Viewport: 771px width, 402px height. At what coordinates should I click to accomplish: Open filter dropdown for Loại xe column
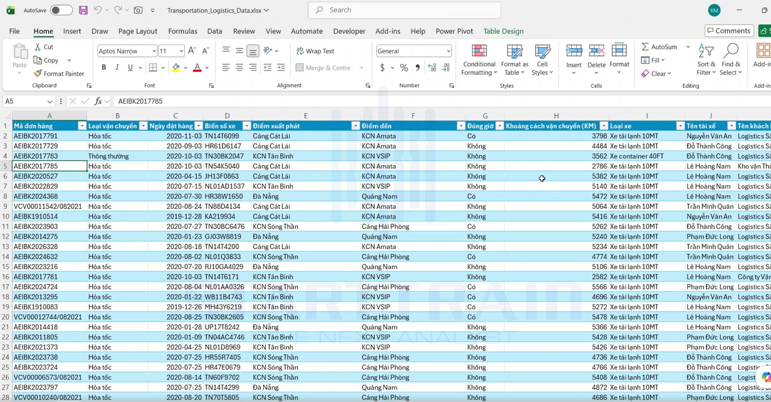pyautogui.click(x=680, y=126)
